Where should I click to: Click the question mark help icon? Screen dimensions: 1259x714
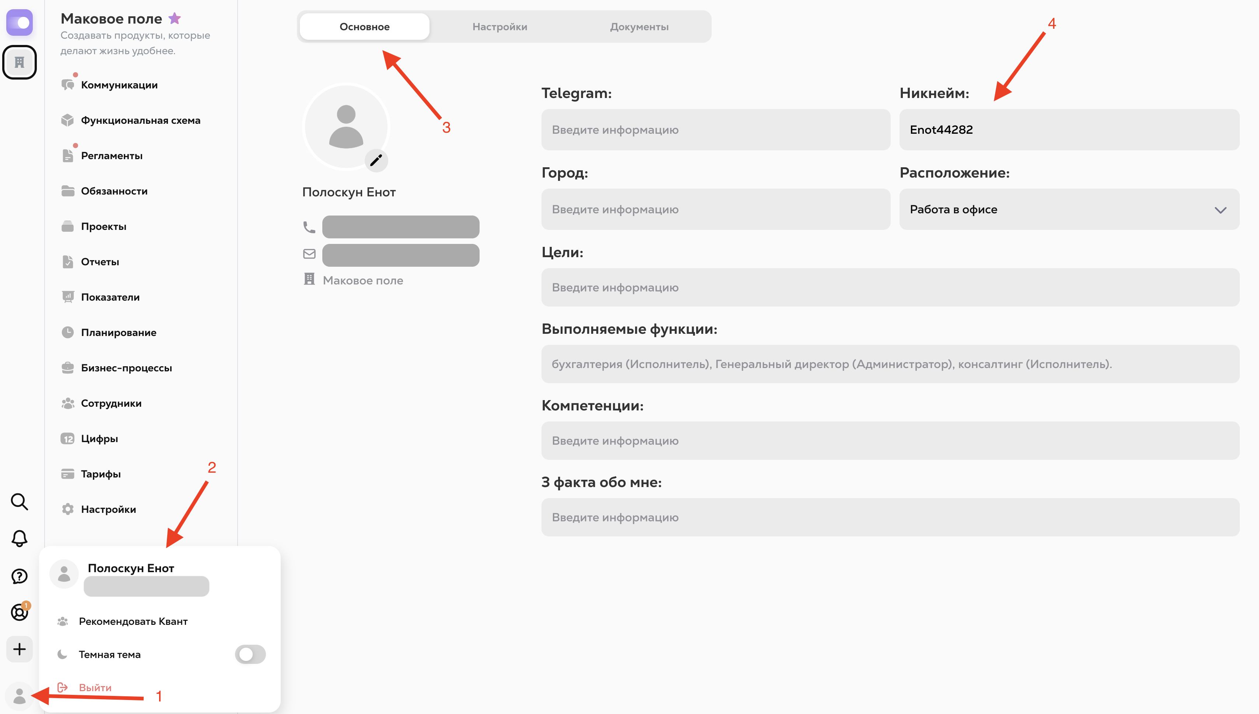(x=19, y=576)
